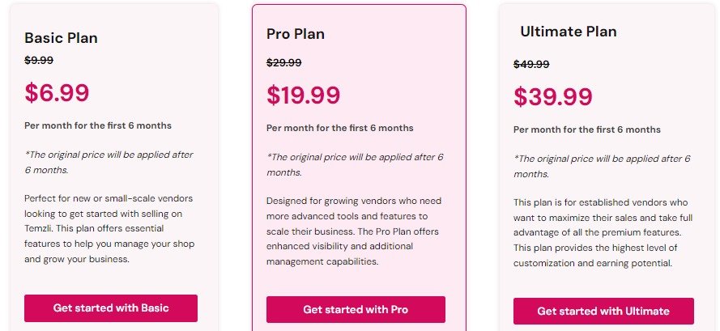This screenshot has height=331, width=720.
Task: Click the $19.99 discounted price
Action: [x=303, y=95]
